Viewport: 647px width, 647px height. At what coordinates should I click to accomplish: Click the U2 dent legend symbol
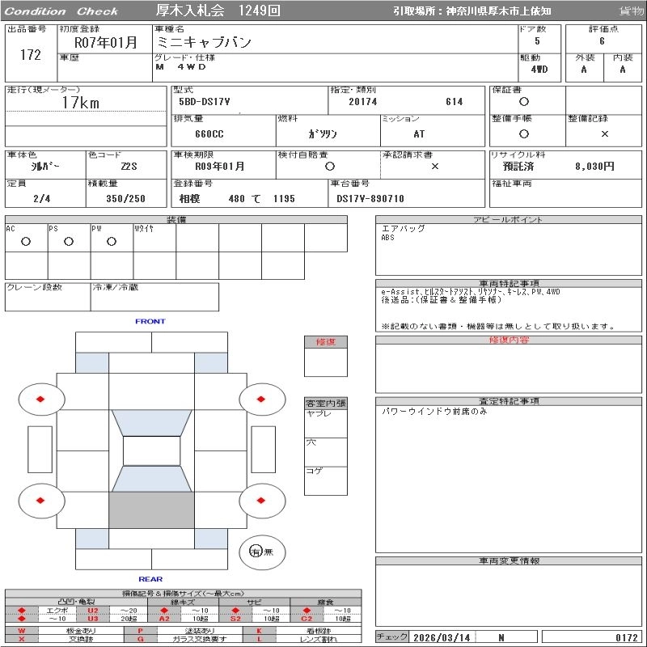point(92,611)
